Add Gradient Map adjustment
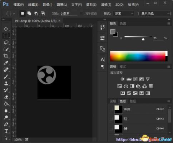Viewport: 173px width, 143px height. 148,93
